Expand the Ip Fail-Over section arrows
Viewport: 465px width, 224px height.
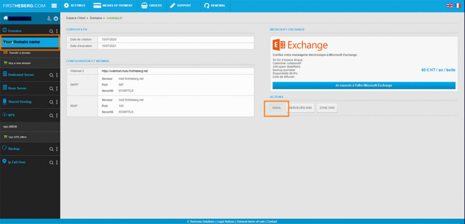coord(57,162)
